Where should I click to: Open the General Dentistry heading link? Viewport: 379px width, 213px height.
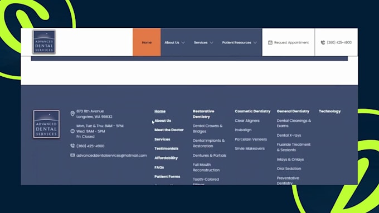click(293, 111)
